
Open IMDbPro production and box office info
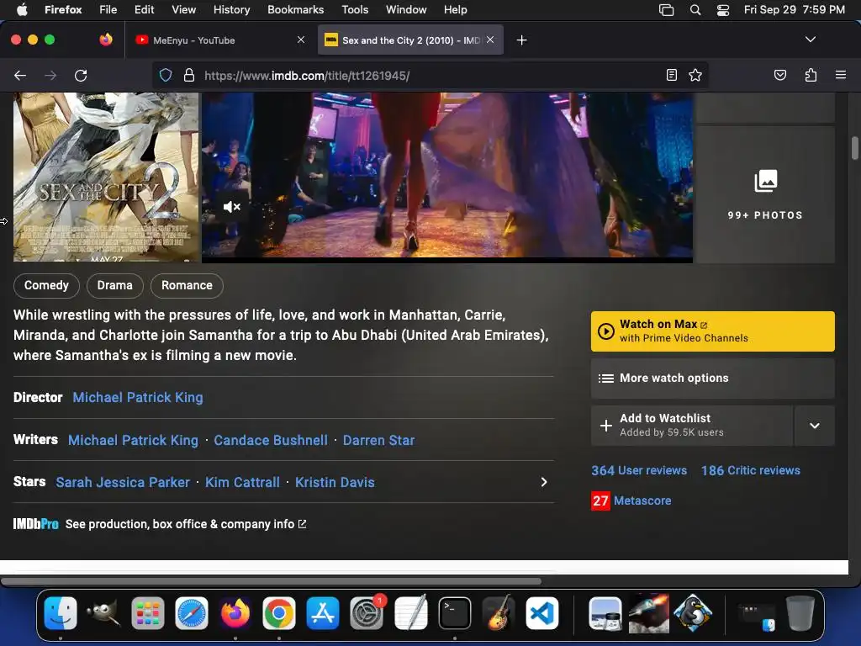click(x=186, y=524)
